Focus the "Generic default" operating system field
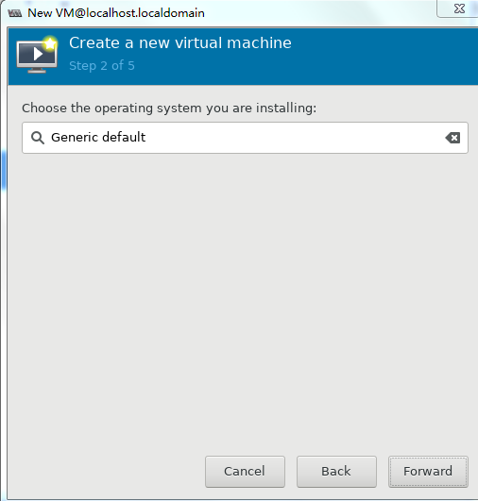Image resolution: width=478 pixels, height=501 pixels. (x=245, y=138)
